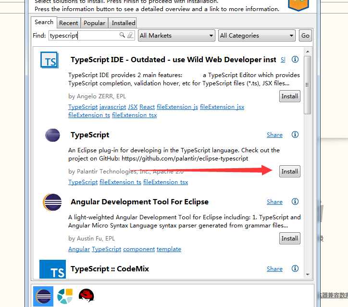Image resolution: width=348 pixels, height=307 pixels.
Task: Click the Go button
Action: pos(305,36)
